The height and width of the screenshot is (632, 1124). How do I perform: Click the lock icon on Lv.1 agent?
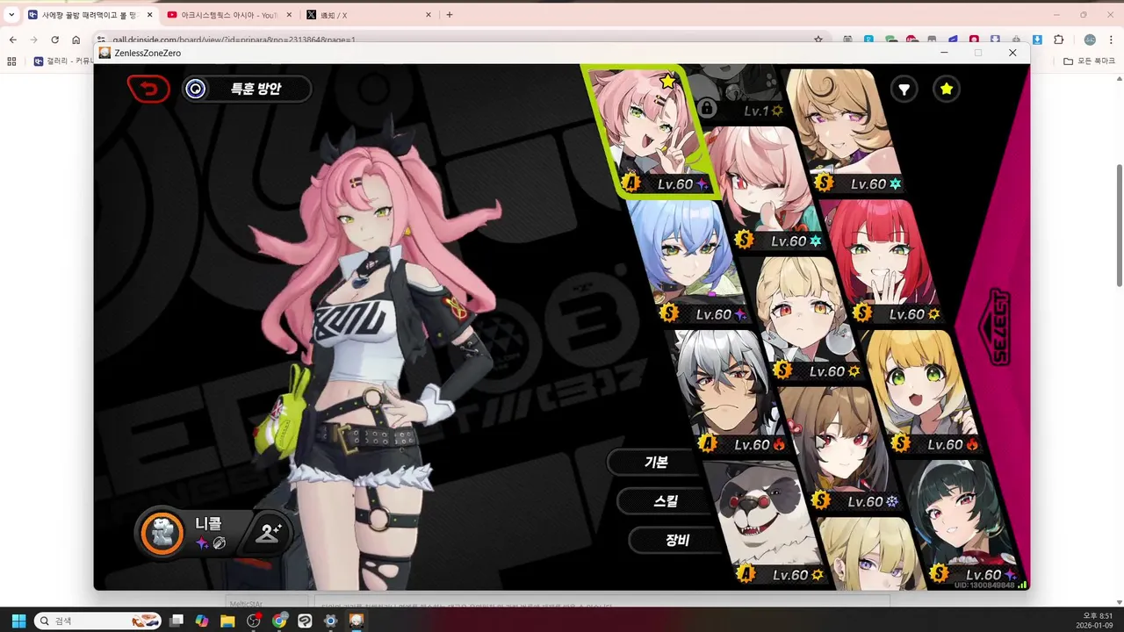[x=707, y=109]
